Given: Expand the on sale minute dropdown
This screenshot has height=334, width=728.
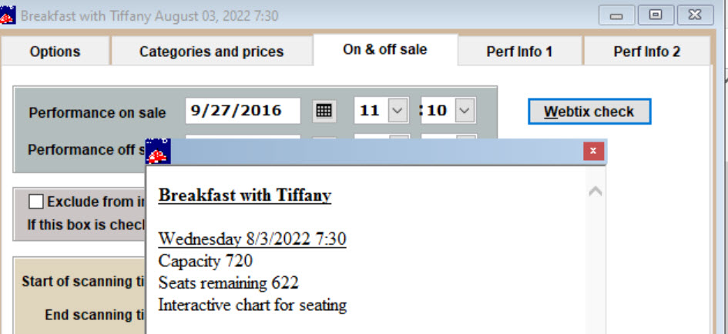Looking at the screenshot, I should tap(465, 110).
